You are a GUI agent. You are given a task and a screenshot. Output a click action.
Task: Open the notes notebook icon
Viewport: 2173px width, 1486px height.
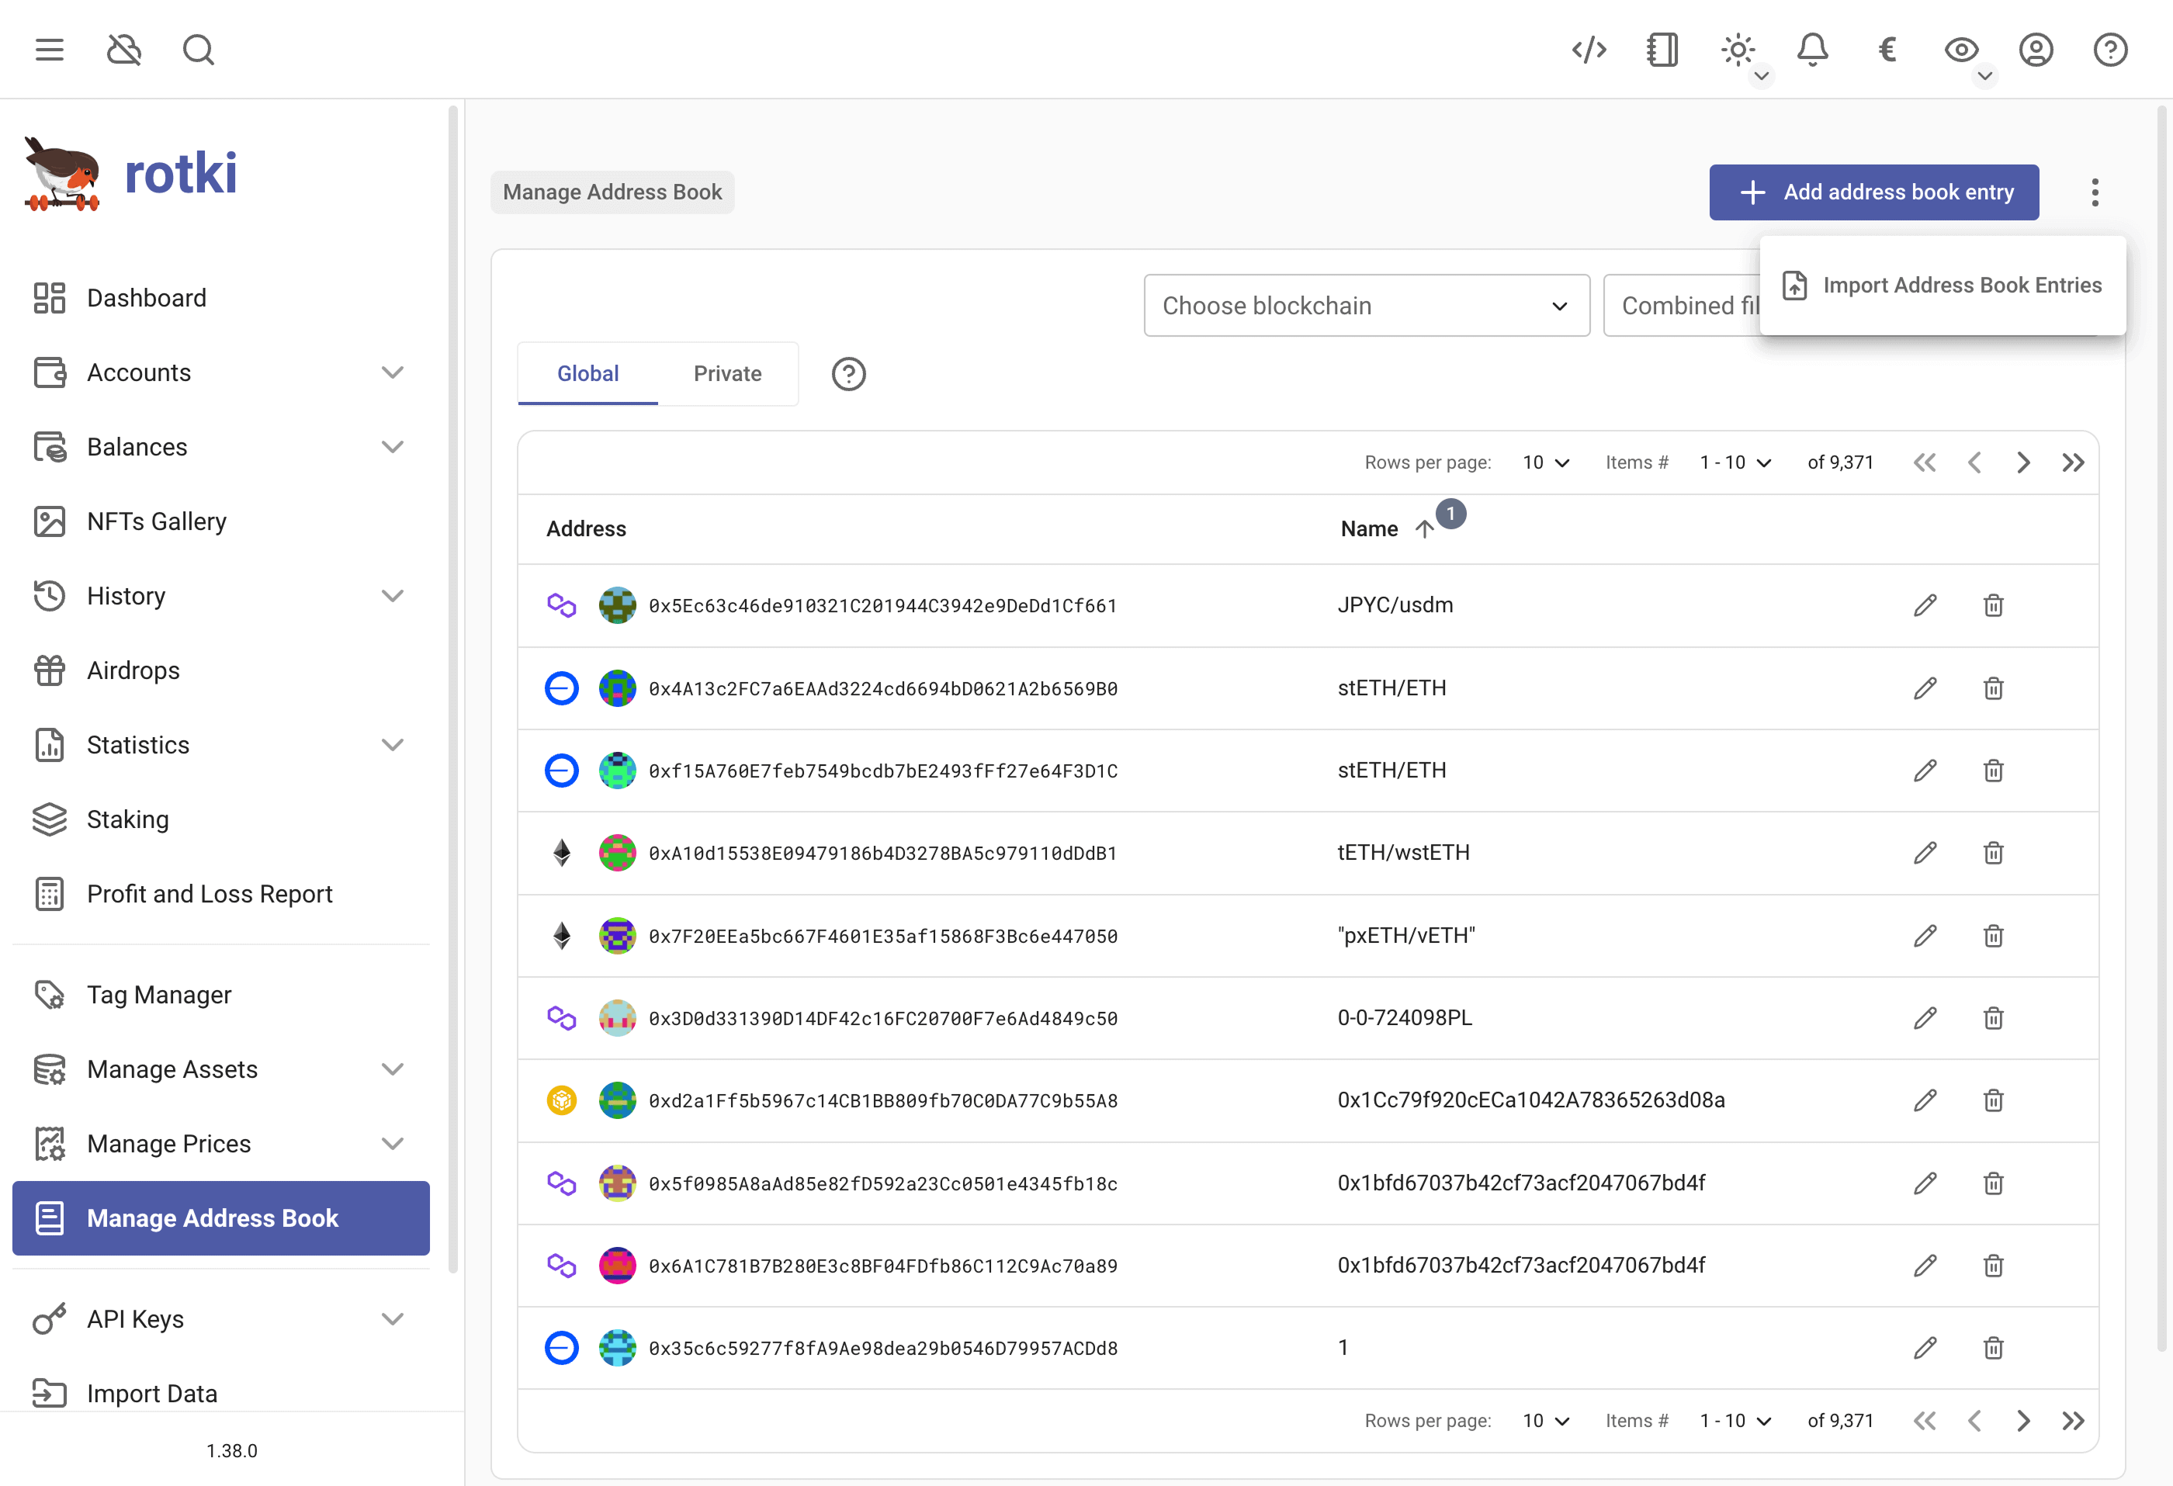click(x=1662, y=50)
